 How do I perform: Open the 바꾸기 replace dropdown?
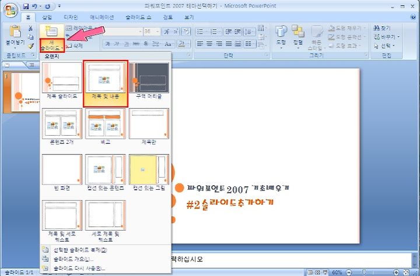[387, 37]
